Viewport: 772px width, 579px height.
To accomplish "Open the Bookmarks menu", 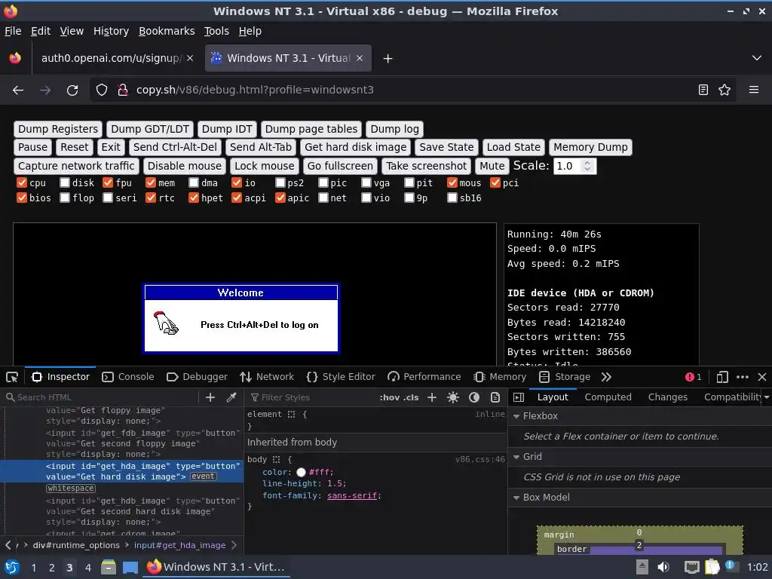I will click(167, 31).
